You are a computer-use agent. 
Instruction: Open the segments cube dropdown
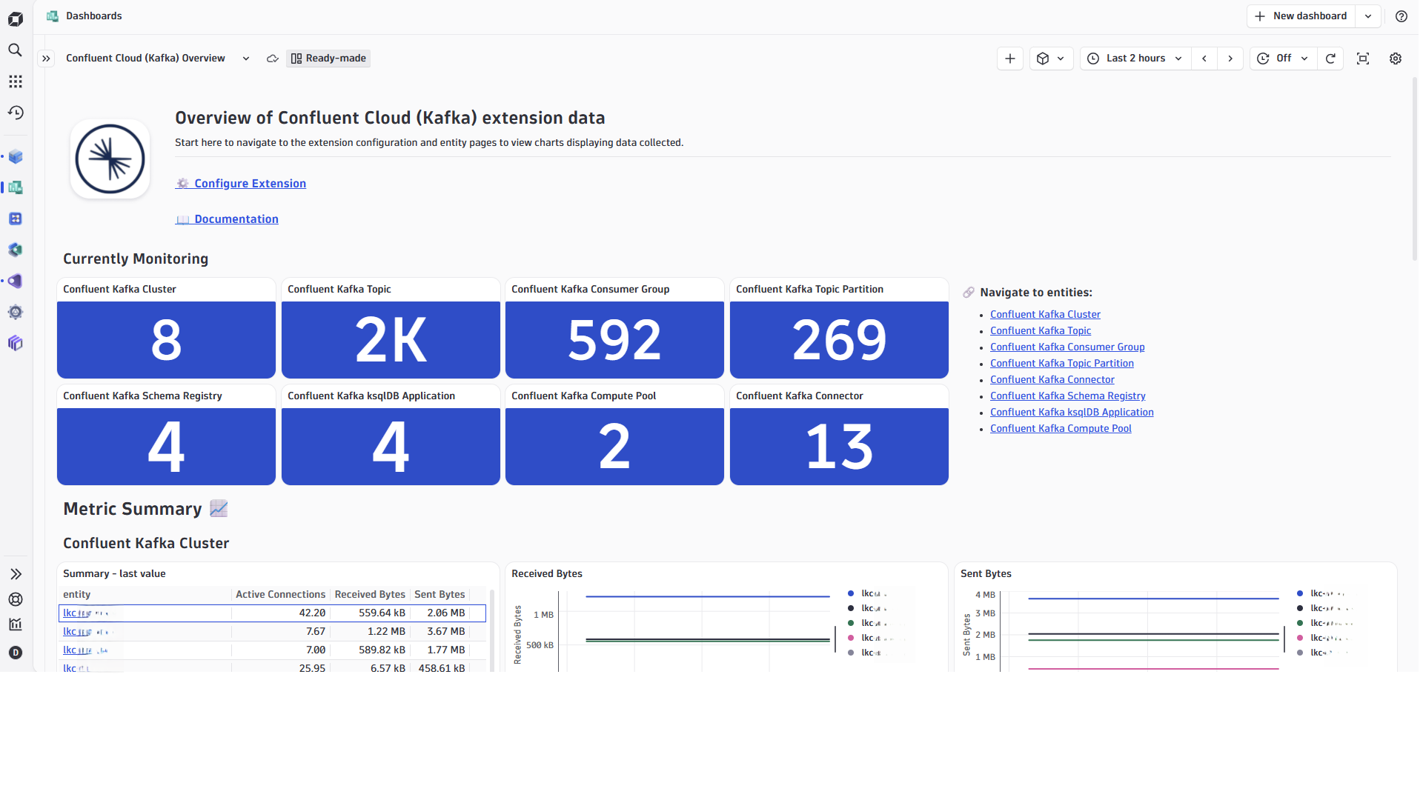[x=1051, y=59]
